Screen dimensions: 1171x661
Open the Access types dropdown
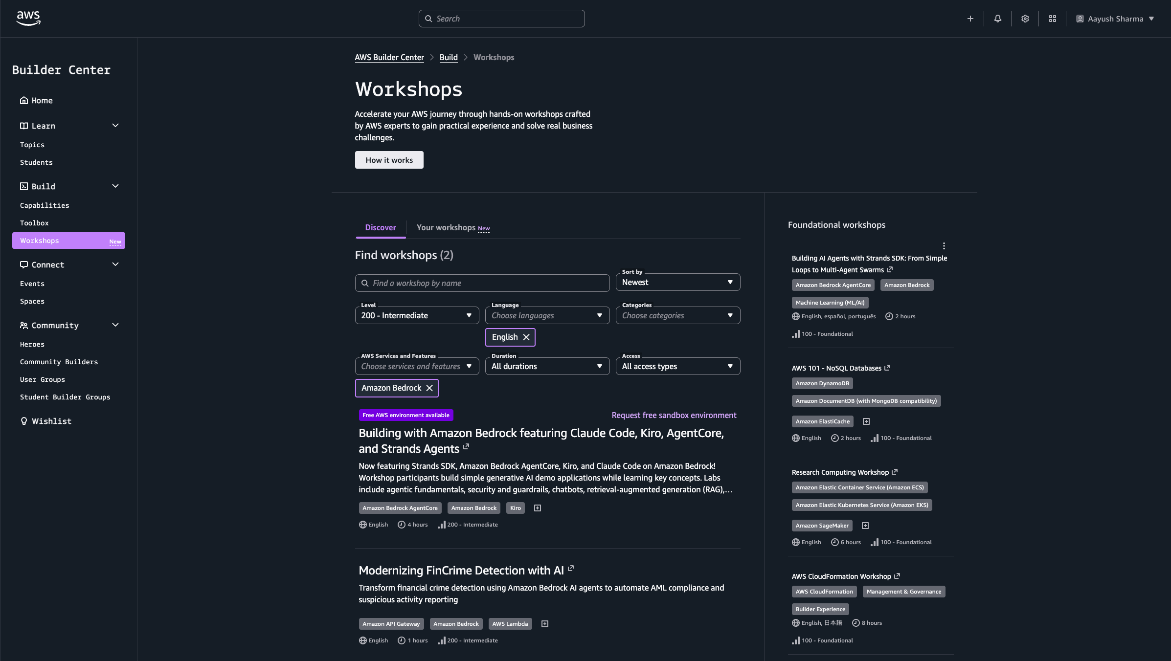(x=678, y=366)
